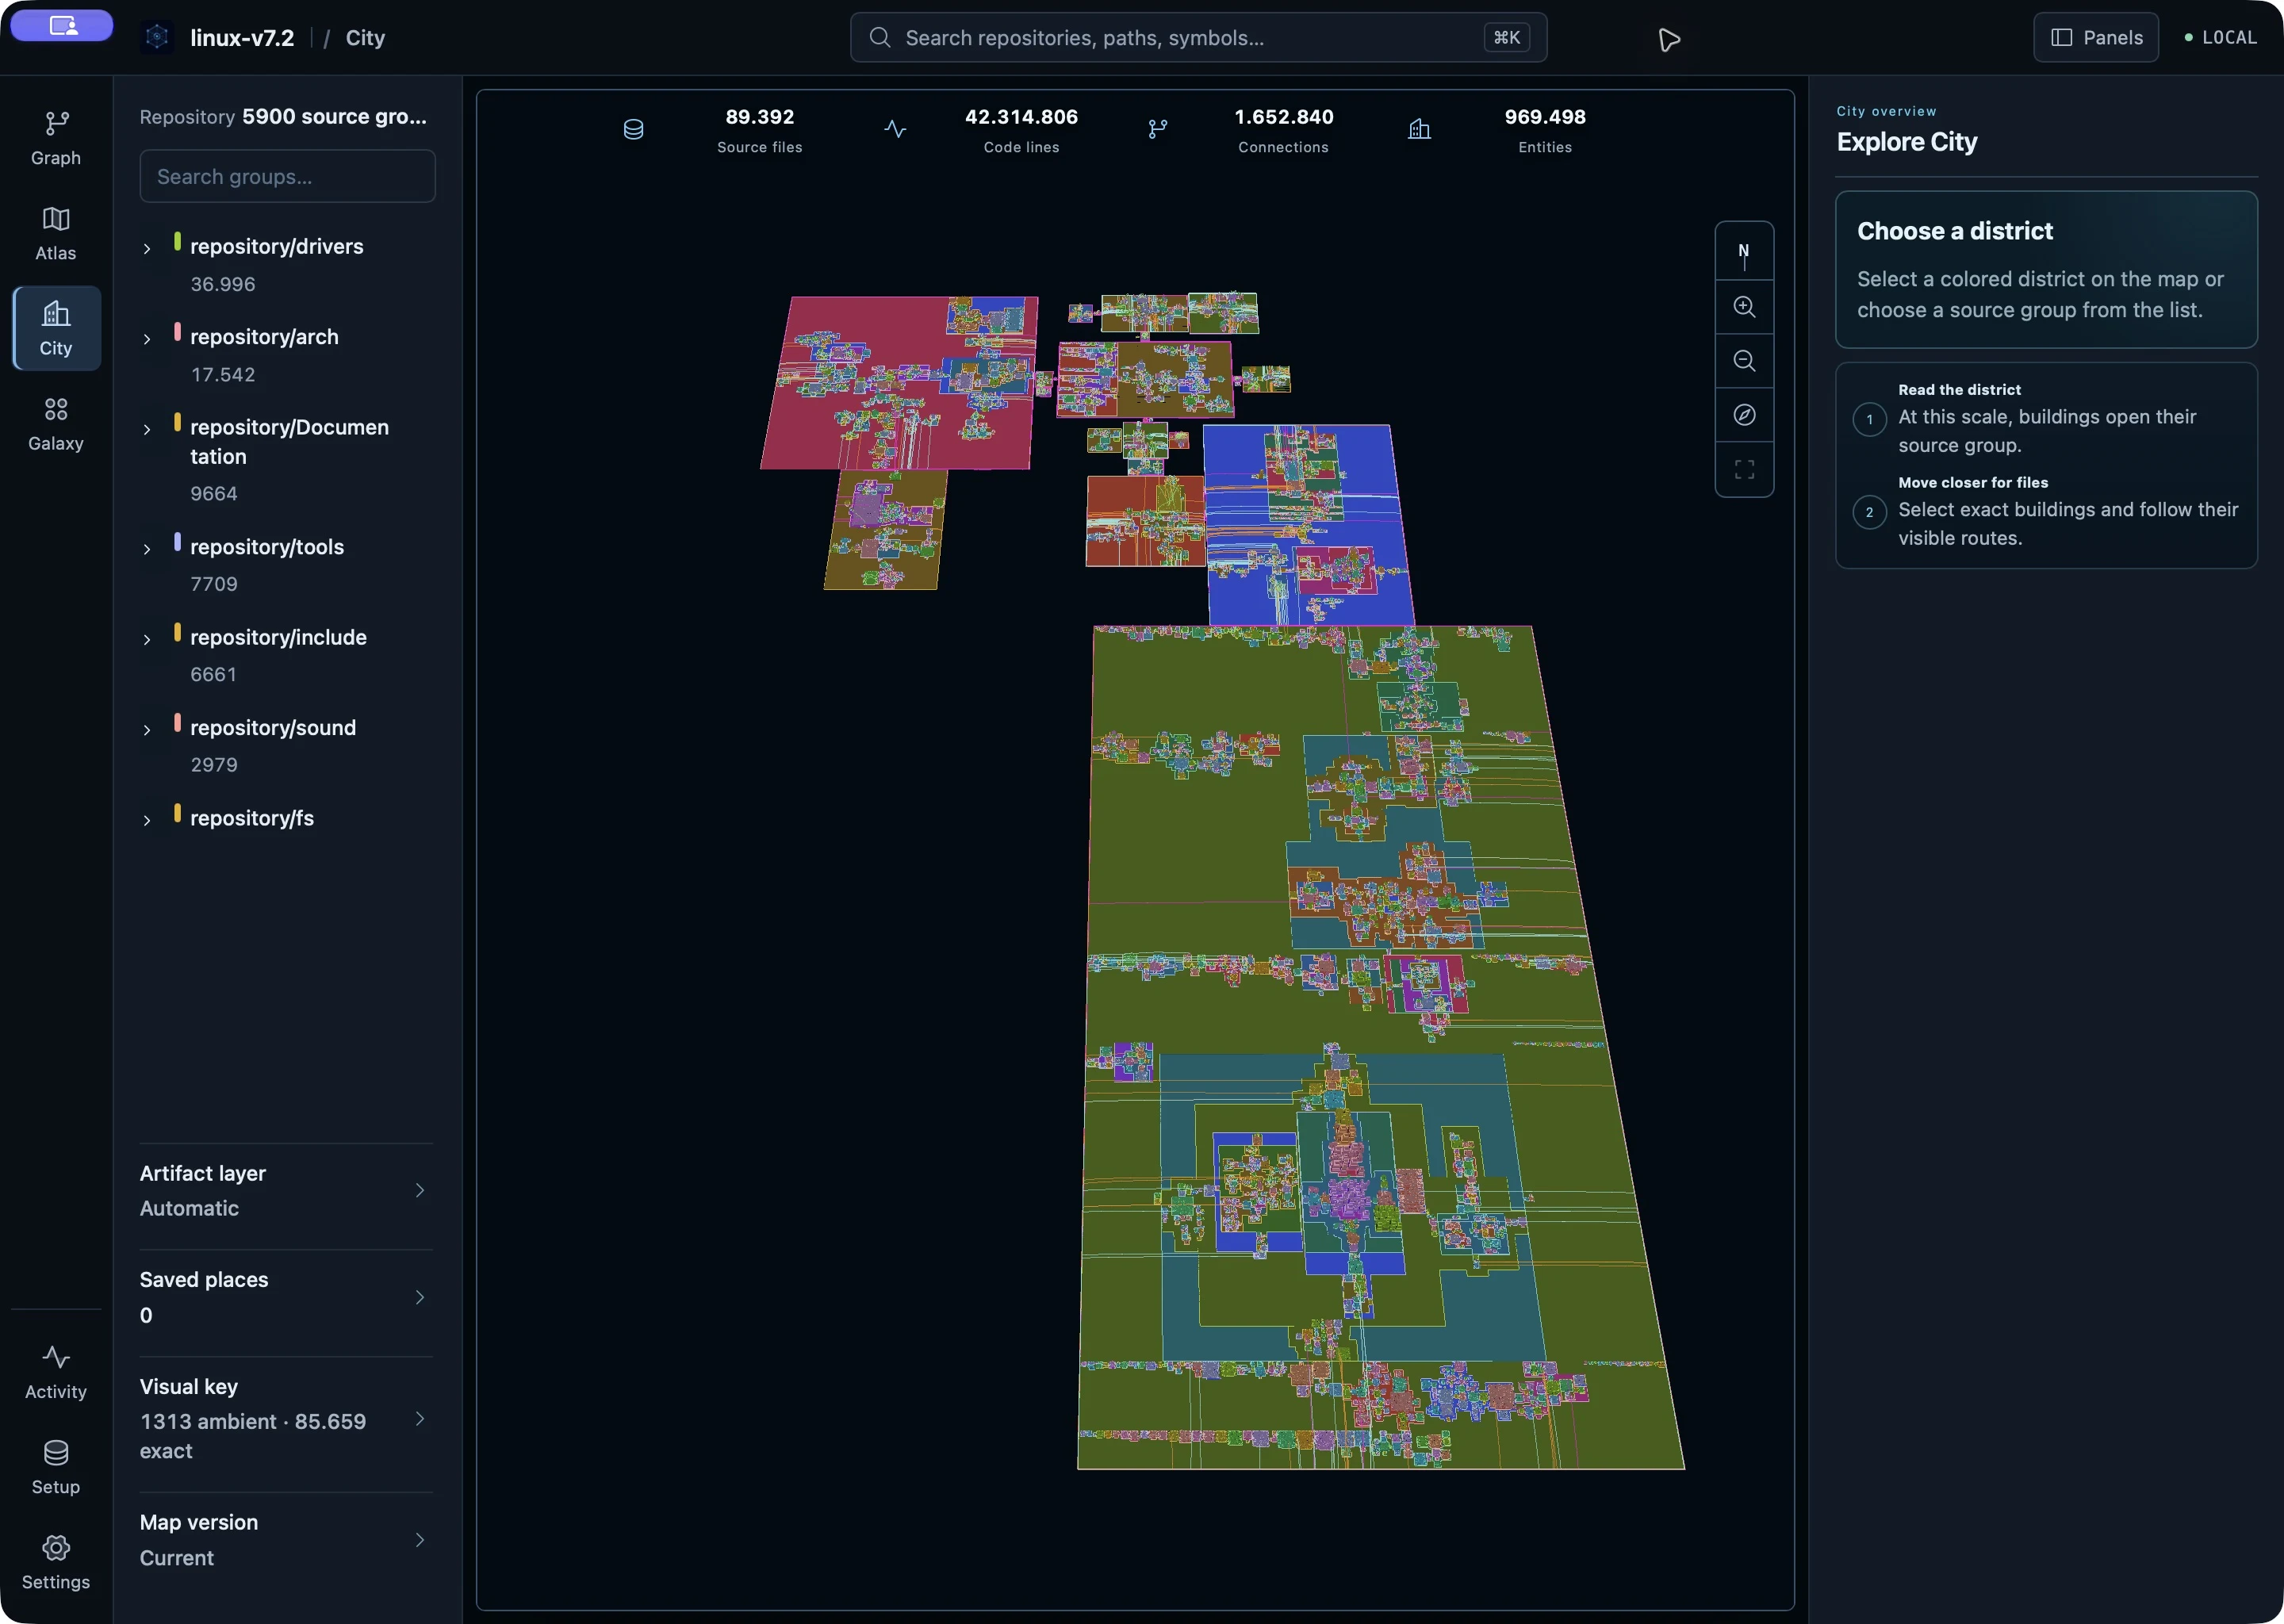Open Saved places panel
The height and width of the screenshot is (1624, 2284).
[286, 1297]
